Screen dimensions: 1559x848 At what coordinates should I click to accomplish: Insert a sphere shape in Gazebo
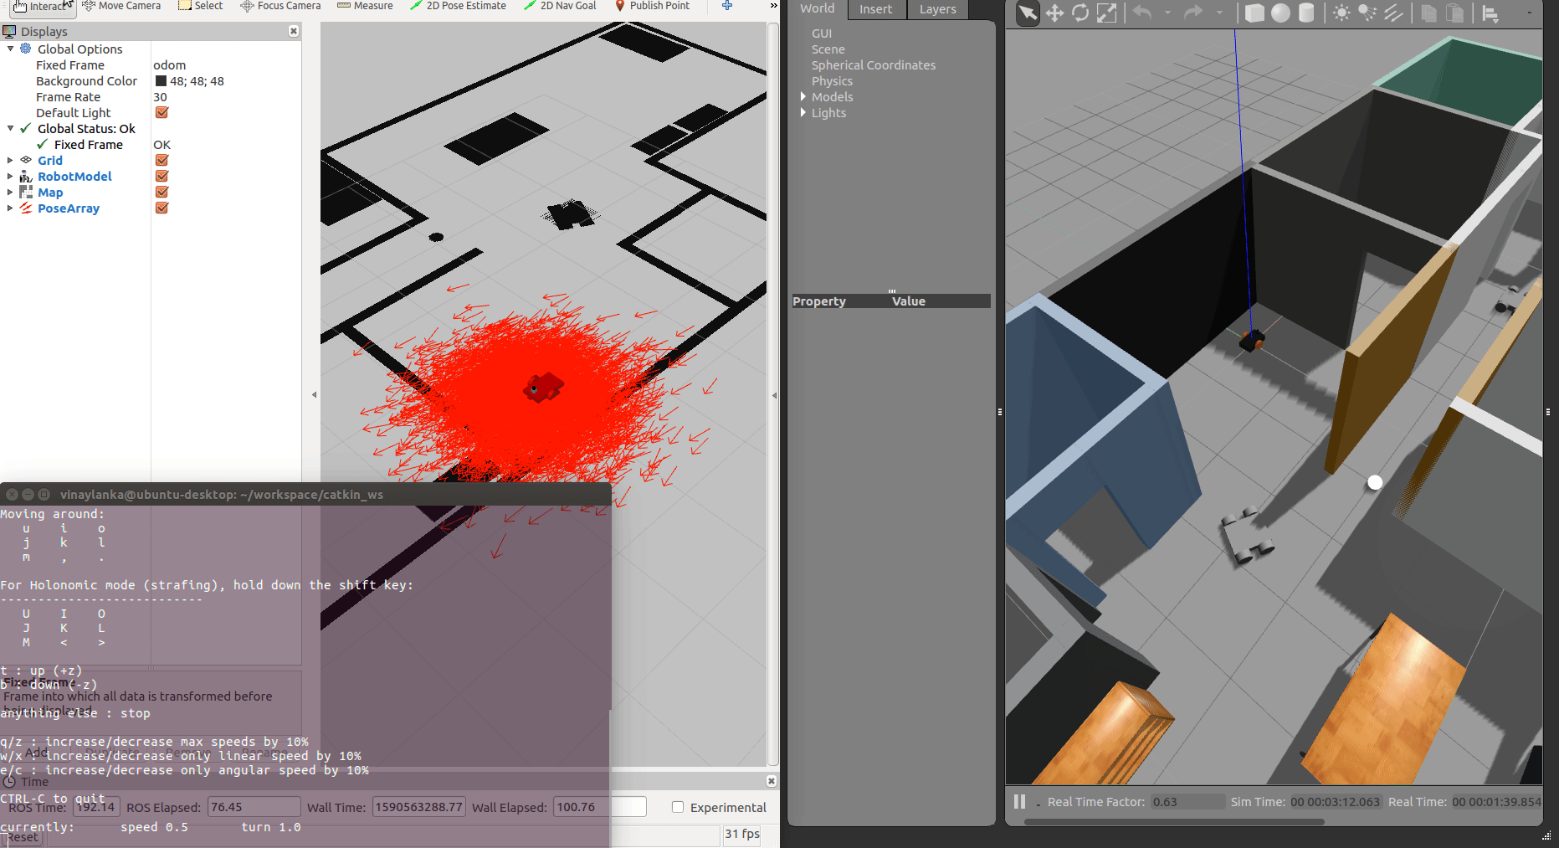pos(1280,13)
